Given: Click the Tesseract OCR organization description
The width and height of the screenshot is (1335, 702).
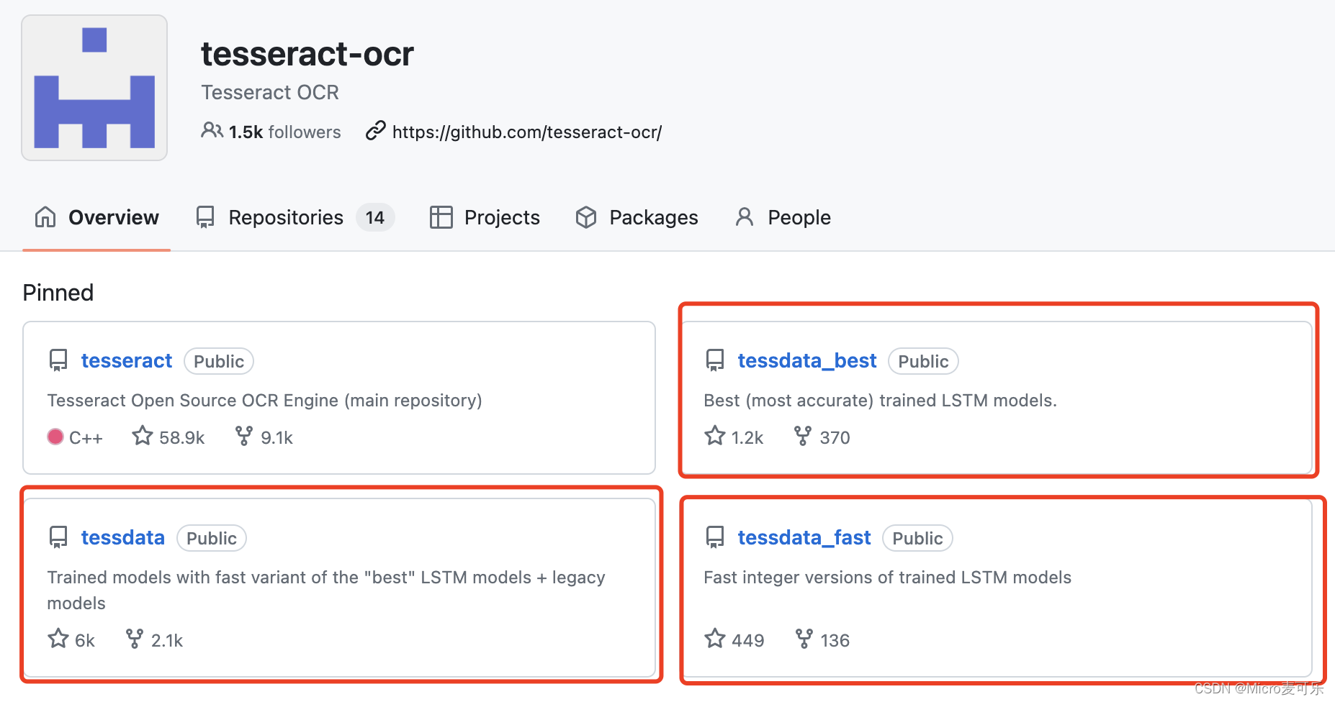Looking at the screenshot, I should click(x=270, y=92).
